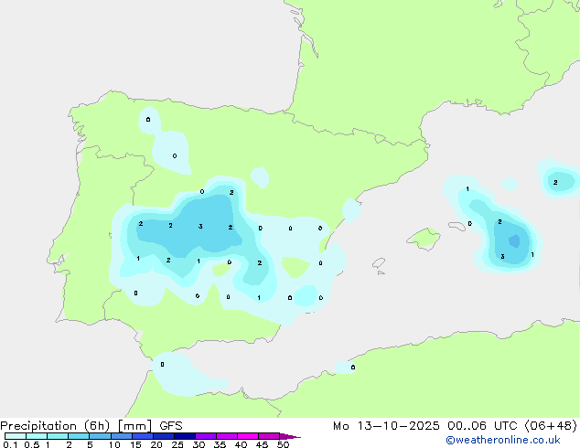This screenshot has height=448, width=580.
Task: Click the "0" value in the Strait of Gibraltar patch
Action: pyautogui.click(x=162, y=365)
